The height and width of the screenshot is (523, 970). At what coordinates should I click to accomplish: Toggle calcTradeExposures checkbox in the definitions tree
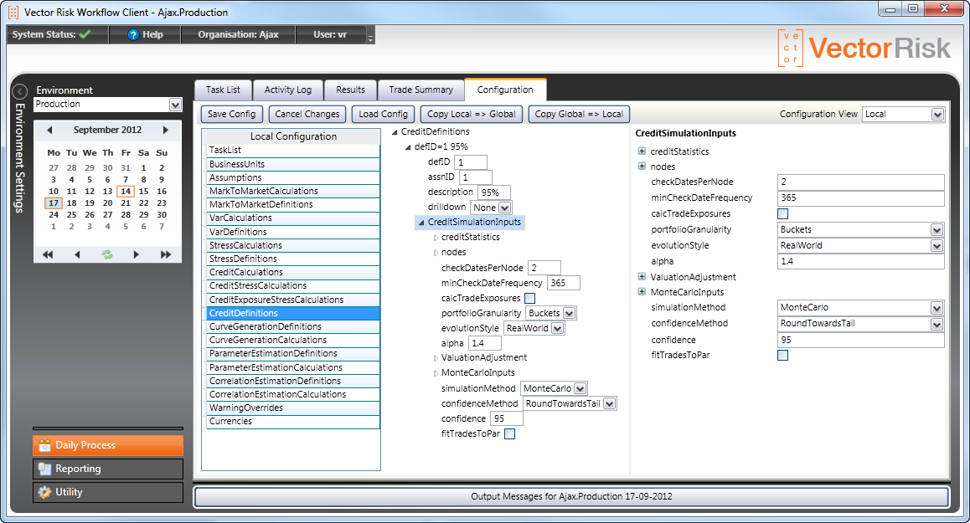[529, 298]
